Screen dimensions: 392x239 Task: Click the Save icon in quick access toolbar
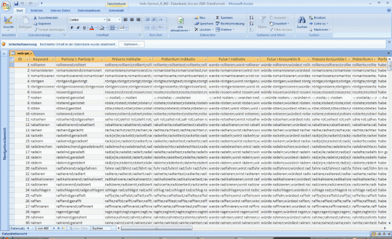[16, 3]
